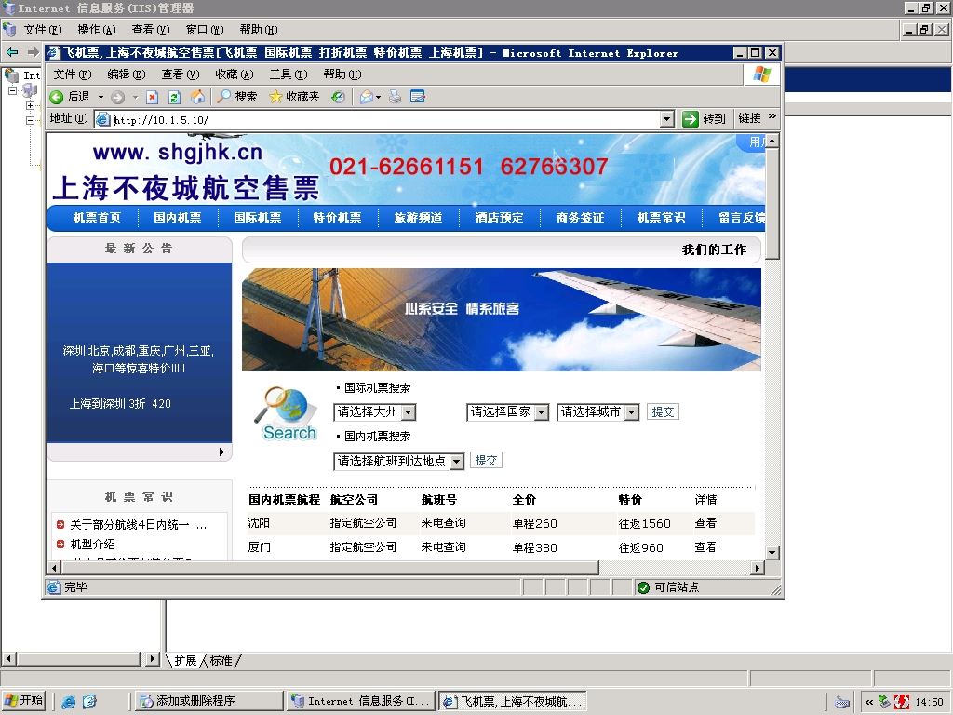Click the horizontal scrollbar thumb of the webpage
953x715 pixels.
tap(329, 568)
